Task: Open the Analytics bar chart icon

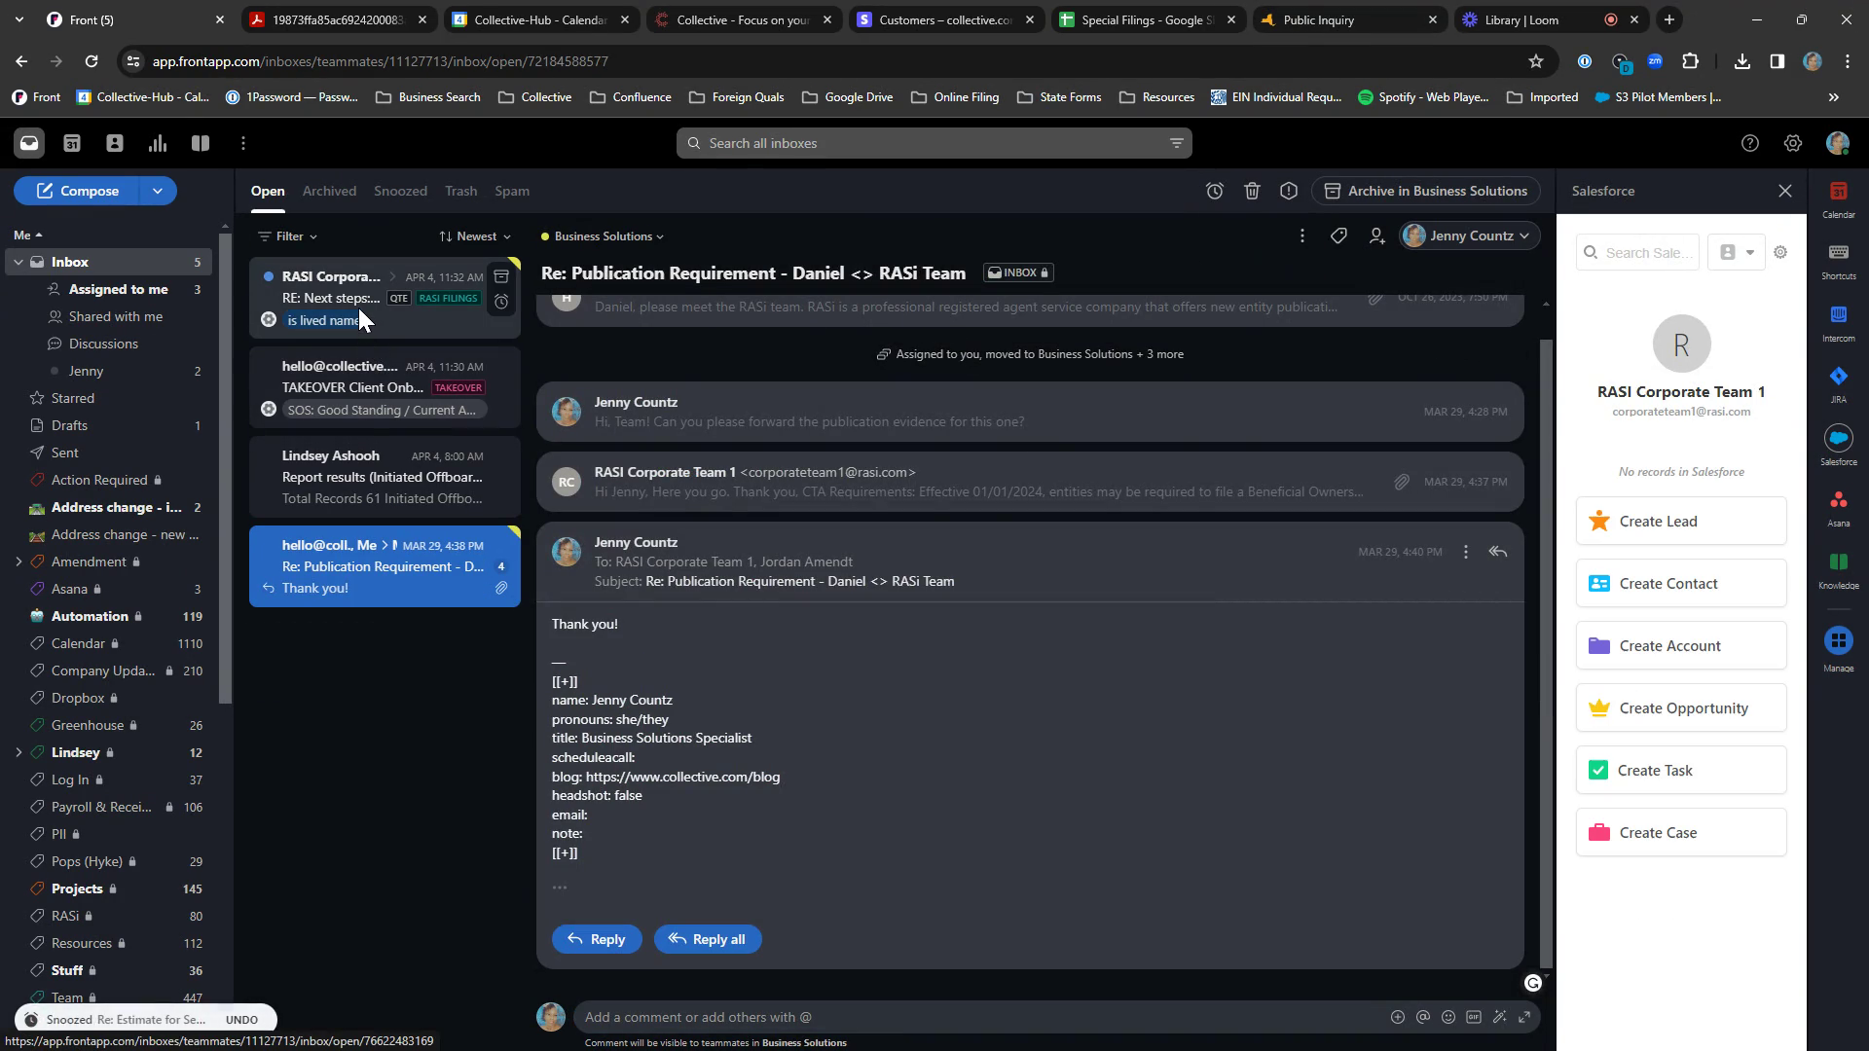Action: [157, 143]
